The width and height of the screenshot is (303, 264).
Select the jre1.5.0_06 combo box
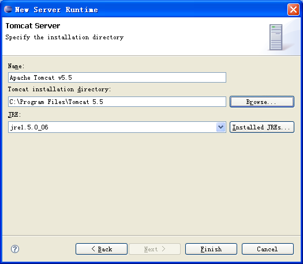point(117,127)
